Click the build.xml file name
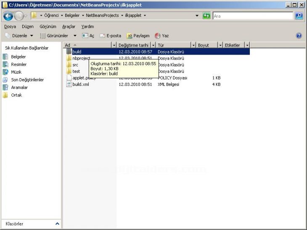Viewport: 307px width, 230px height. pyautogui.click(x=81, y=85)
